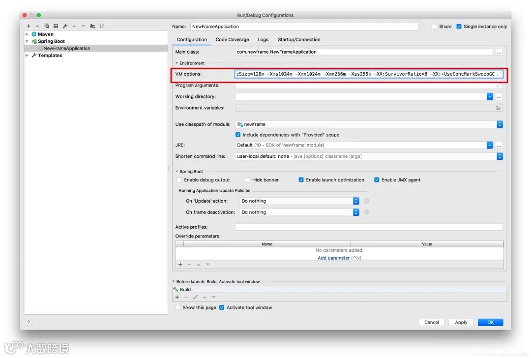This screenshot has width=531, height=358.
Task: Click the Cancel button
Action: pyautogui.click(x=432, y=323)
